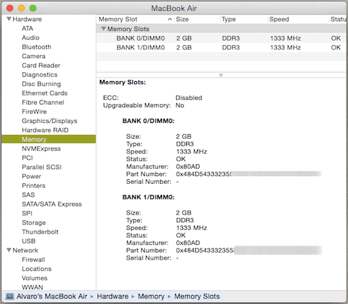
Task: Click Alvaro's MacBook Air in path bar
Action: [x=52, y=296]
